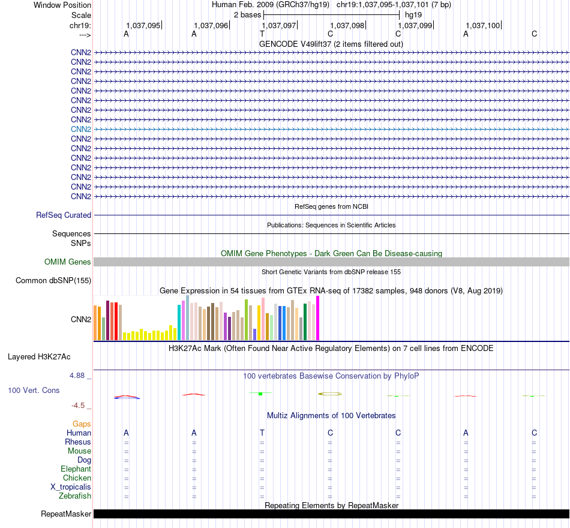Viewport: 570px width, 528px height.
Task: Click the gray OMIM Genes item bar
Action: (331, 262)
